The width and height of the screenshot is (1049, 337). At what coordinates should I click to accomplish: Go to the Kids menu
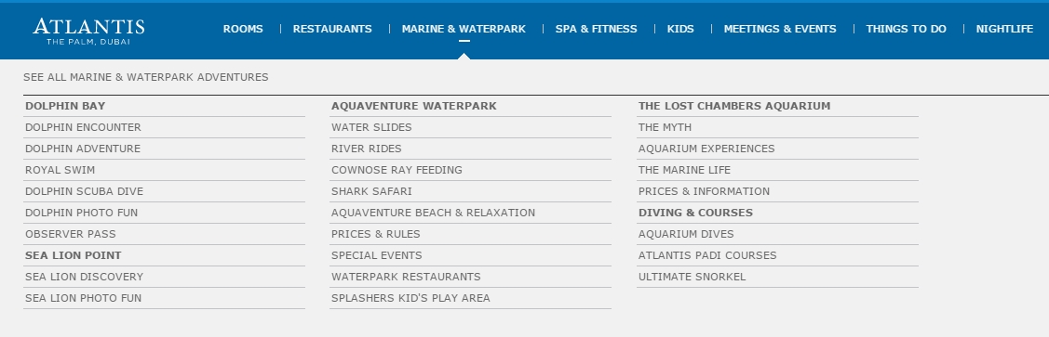coord(680,29)
